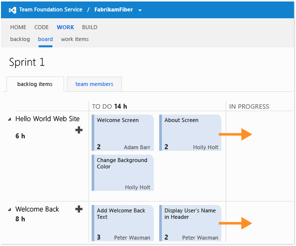The image size is (296, 246).
Task: Go to the HOME menu
Action: pos(18,28)
